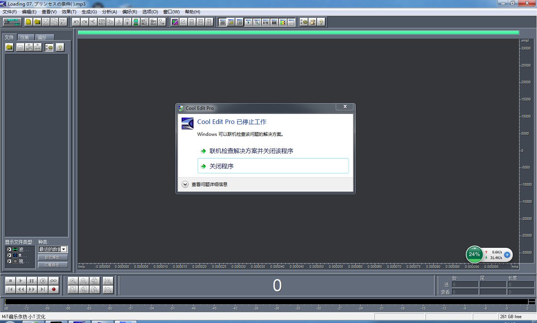
Task: Zoom in horizontally with the plus magnifier
Action: click(x=73, y=281)
